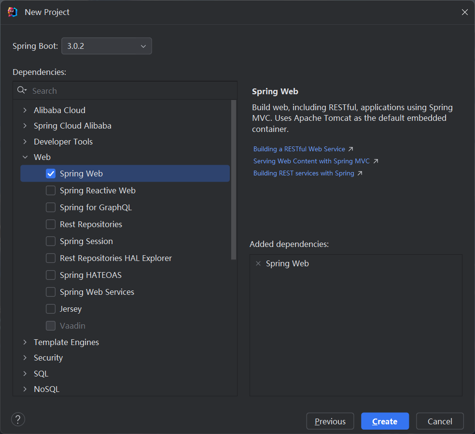Screen dimensions: 475x434
Task: Tick the Rest Repositories checkbox
Action: tap(51, 224)
